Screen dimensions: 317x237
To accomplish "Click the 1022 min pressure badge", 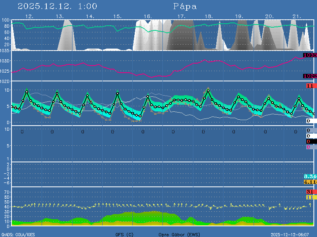I will (310, 76).
